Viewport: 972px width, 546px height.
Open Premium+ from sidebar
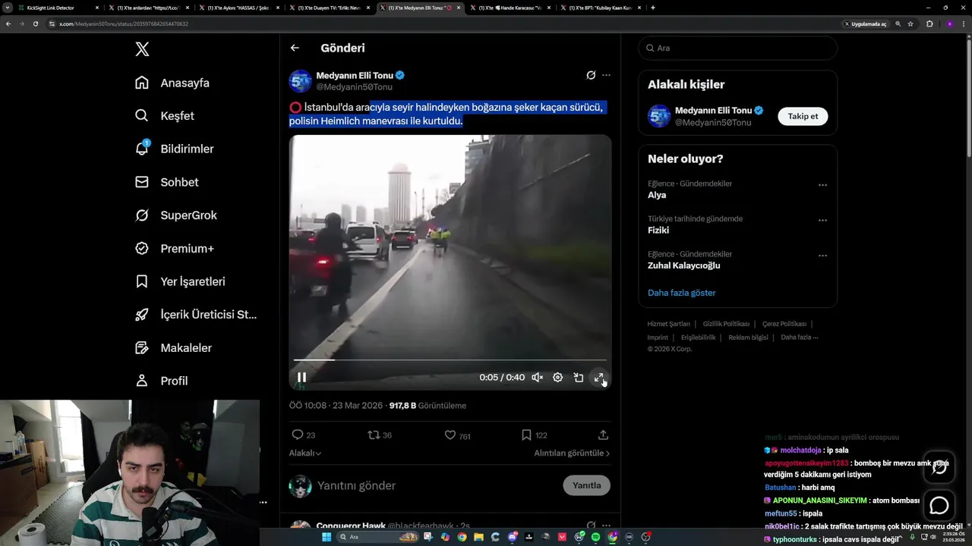[x=175, y=248]
